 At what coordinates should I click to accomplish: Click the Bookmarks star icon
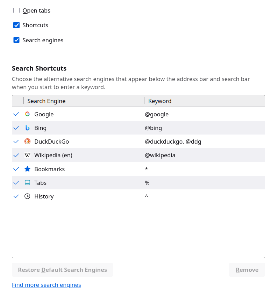coord(28,169)
